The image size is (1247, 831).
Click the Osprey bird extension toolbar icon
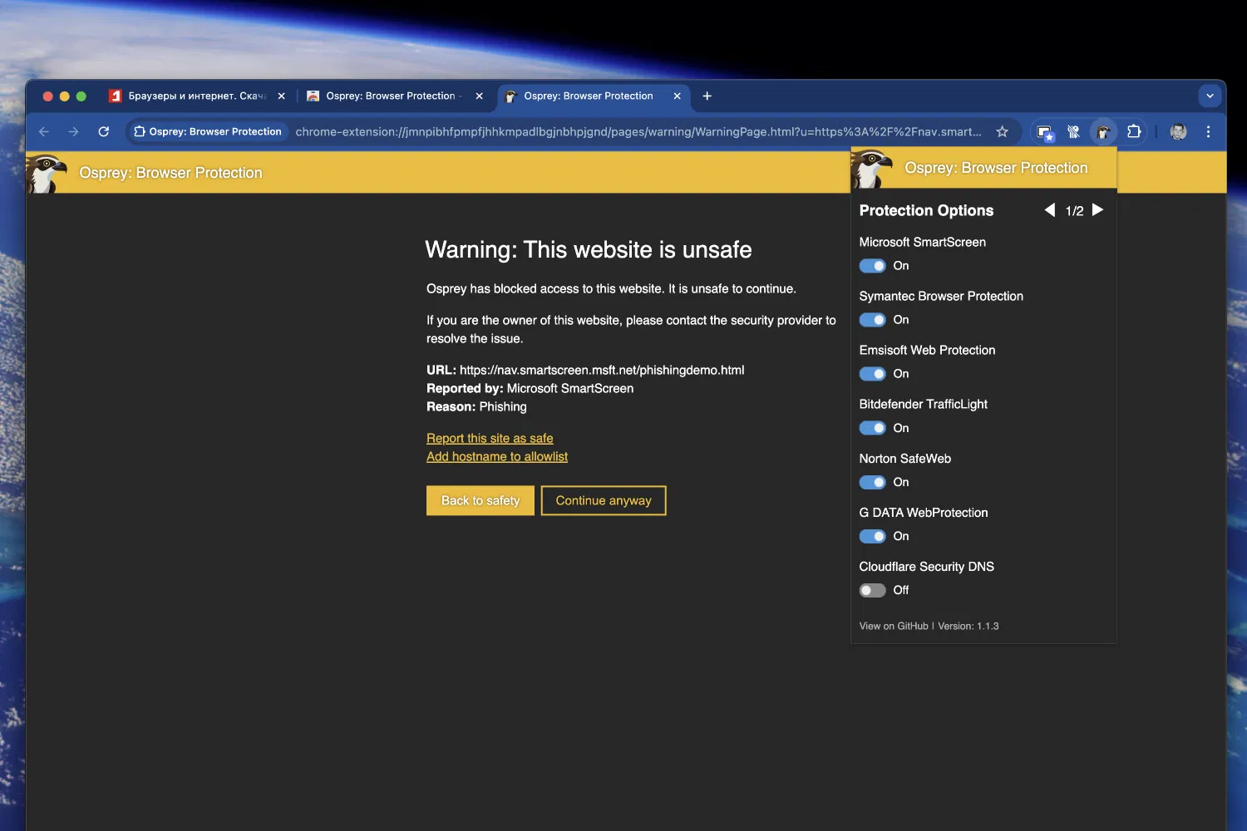1103,131
